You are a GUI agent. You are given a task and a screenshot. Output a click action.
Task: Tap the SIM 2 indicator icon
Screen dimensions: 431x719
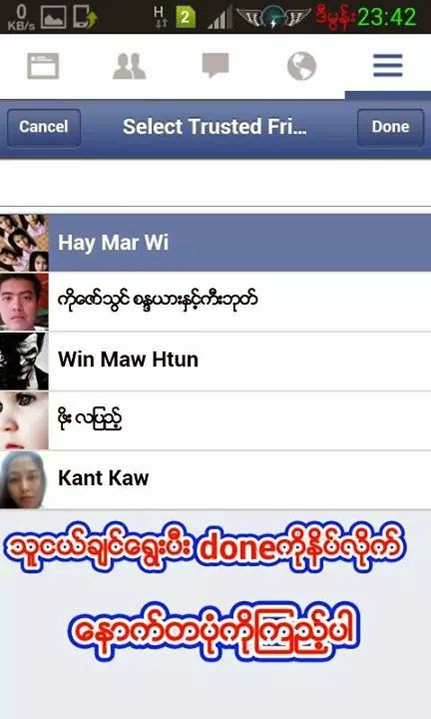186,18
